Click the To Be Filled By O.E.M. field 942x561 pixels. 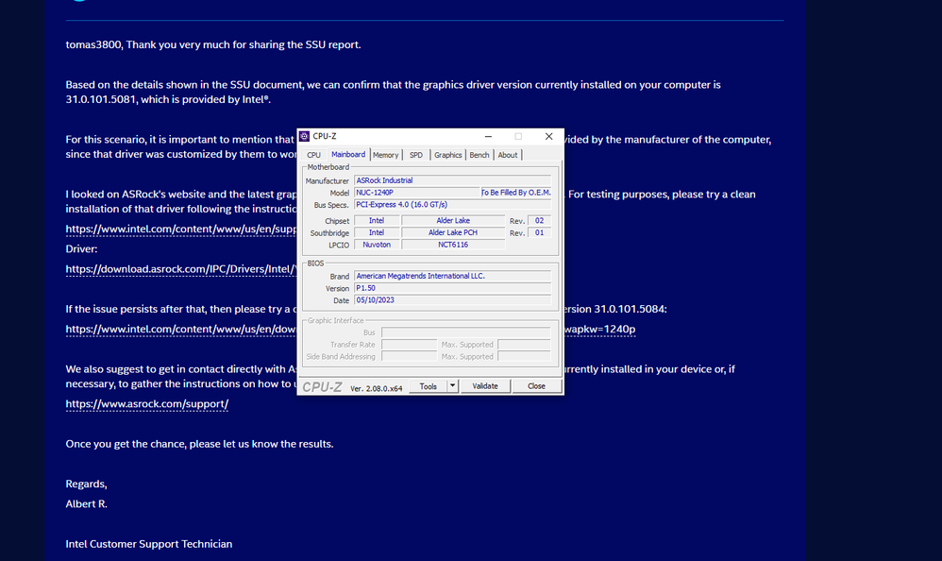516,193
